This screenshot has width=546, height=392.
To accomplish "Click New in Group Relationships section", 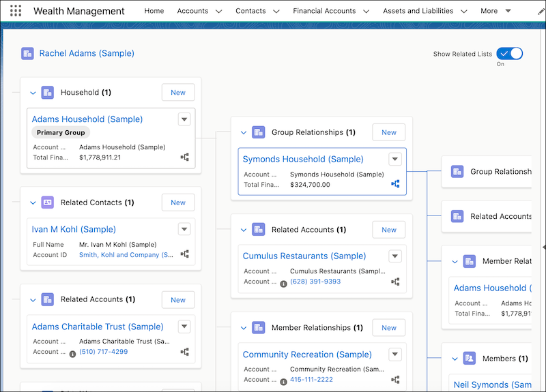I will click(388, 132).
